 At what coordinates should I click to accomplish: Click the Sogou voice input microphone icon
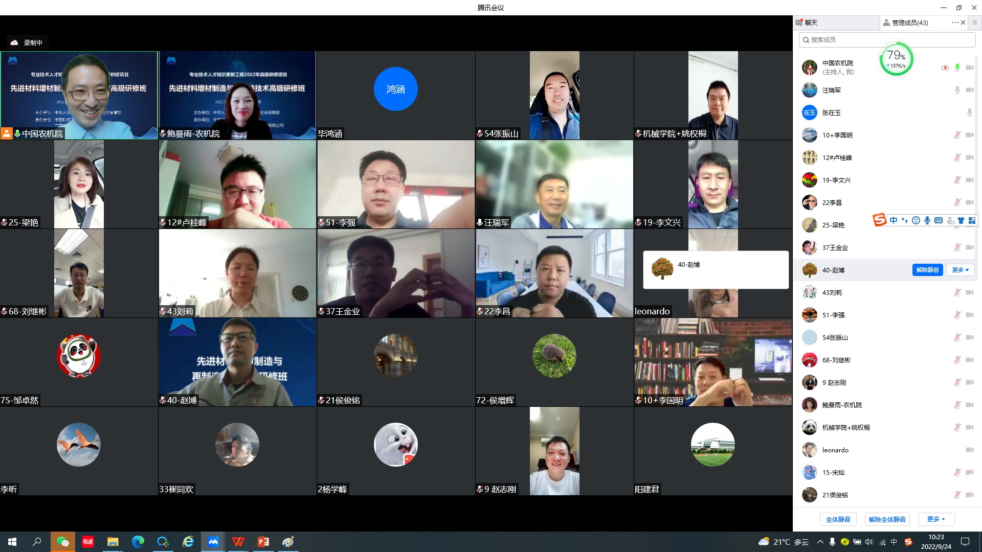[927, 220]
